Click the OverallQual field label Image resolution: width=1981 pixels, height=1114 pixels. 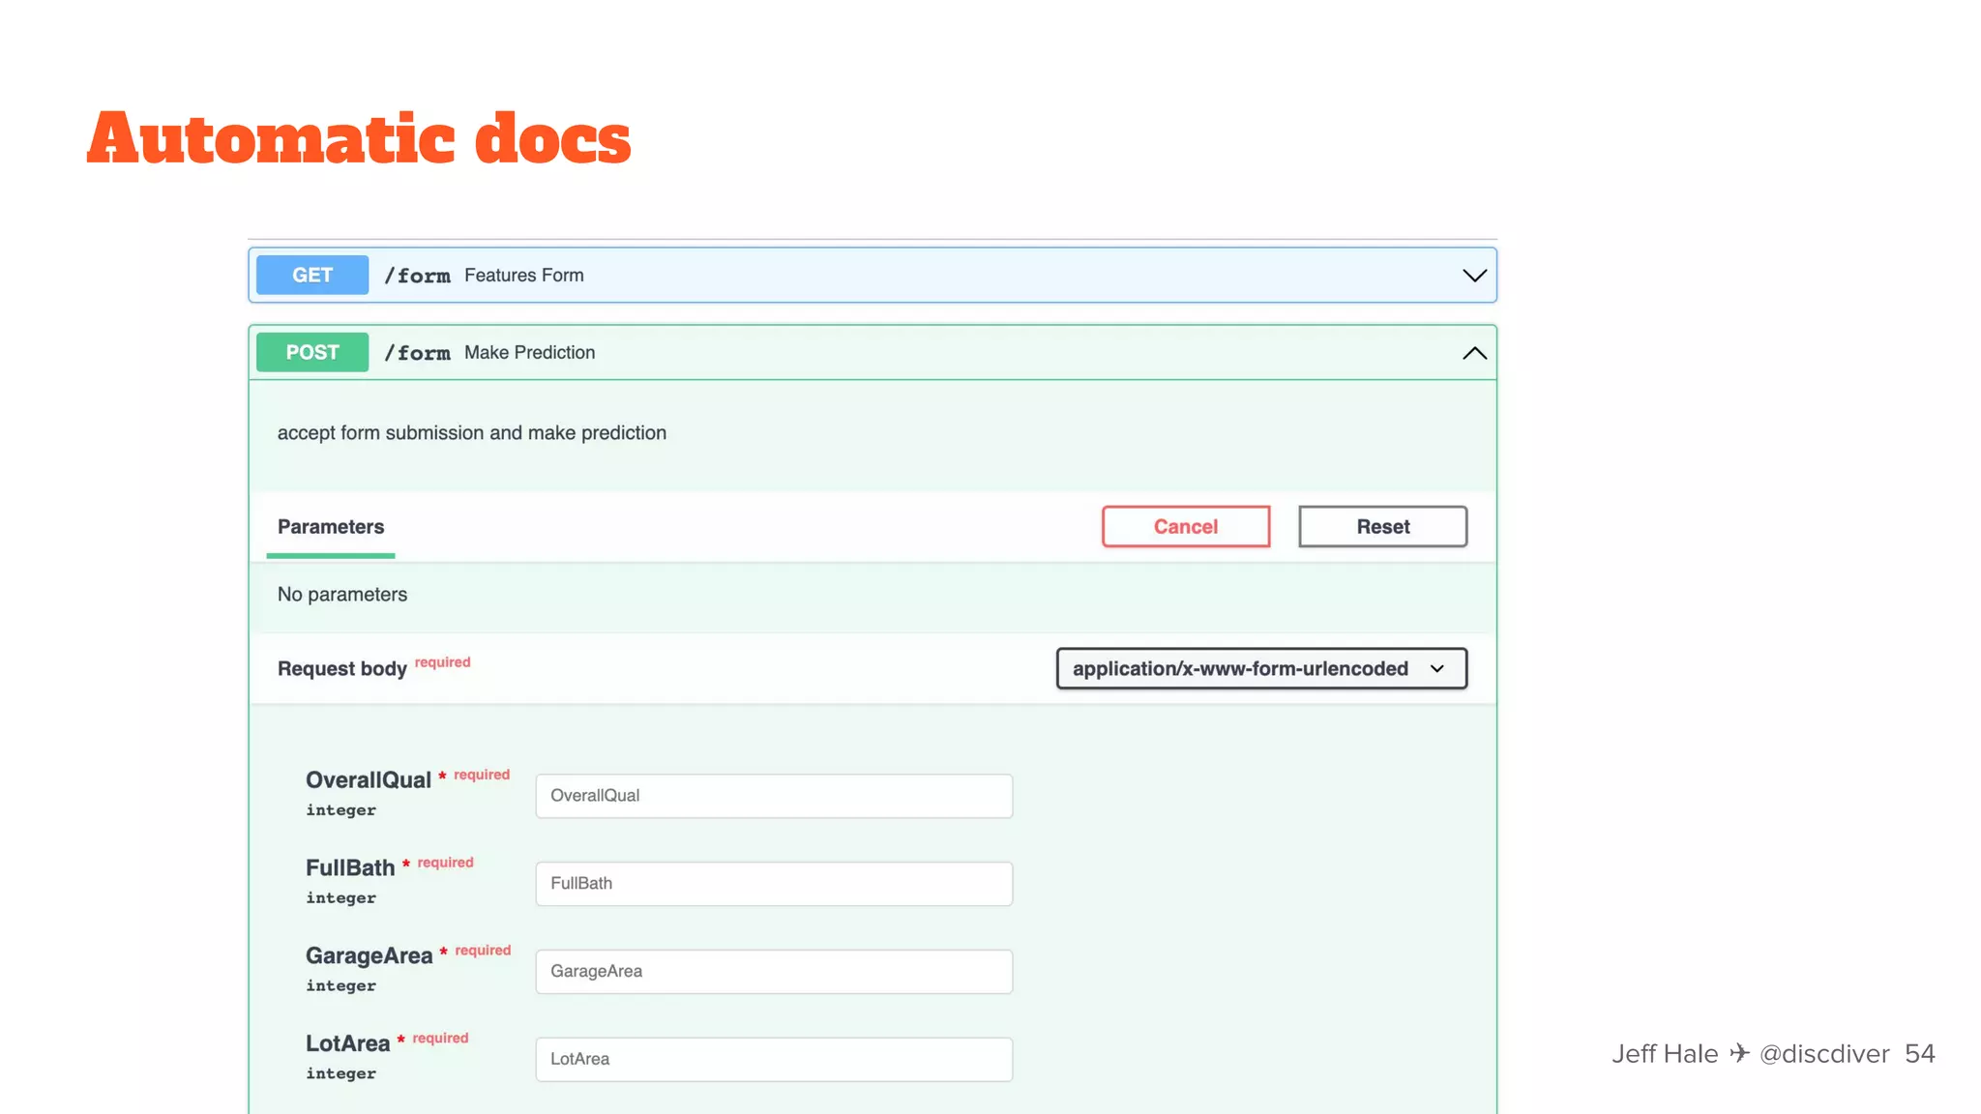click(x=368, y=780)
